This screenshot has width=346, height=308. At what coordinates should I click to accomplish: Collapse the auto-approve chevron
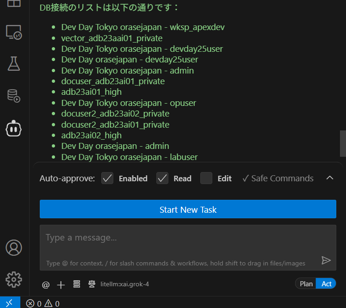[330, 178]
